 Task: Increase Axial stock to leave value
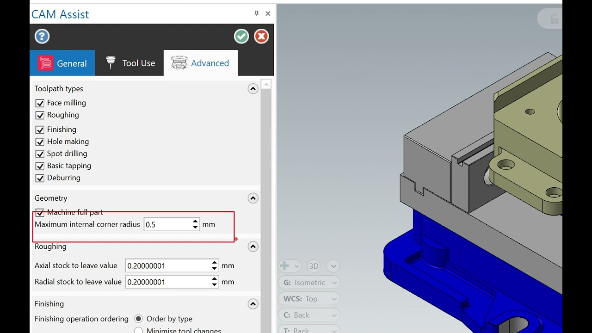click(214, 263)
